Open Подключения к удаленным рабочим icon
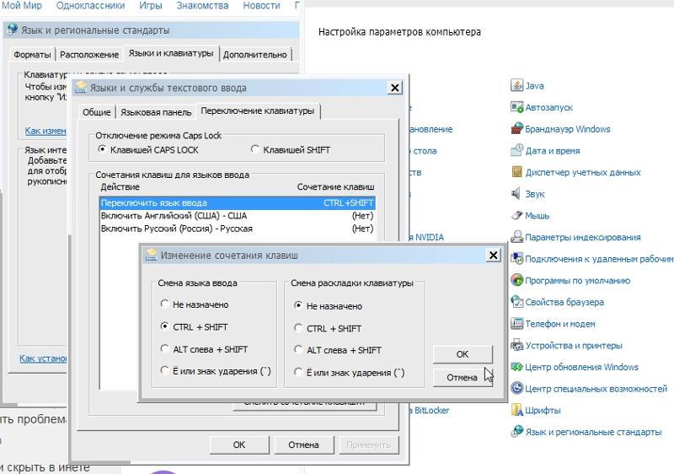674x474 pixels. pyautogui.click(x=516, y=258)
